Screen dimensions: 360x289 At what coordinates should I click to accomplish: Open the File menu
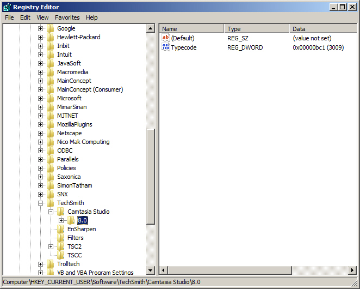[9, 17]
